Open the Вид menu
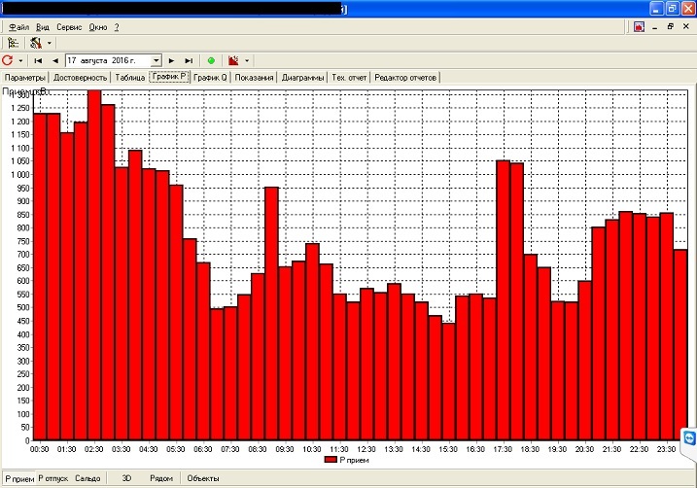 (x=42, y=27)
